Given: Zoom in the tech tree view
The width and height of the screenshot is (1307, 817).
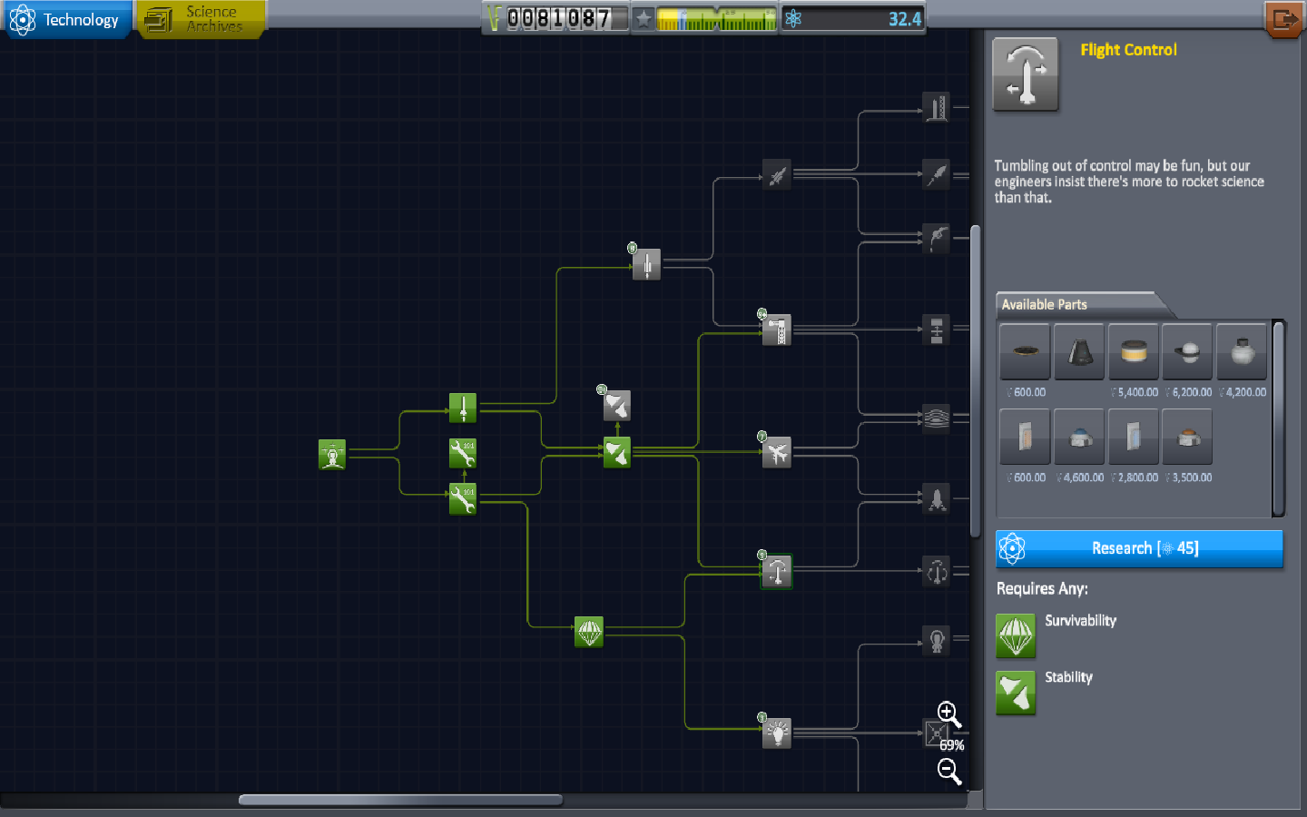Looking at the screenshot, I should [x=948, y=714].
